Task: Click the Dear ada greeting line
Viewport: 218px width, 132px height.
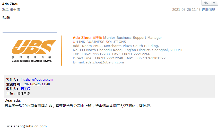Action: [x=13, y=100]
